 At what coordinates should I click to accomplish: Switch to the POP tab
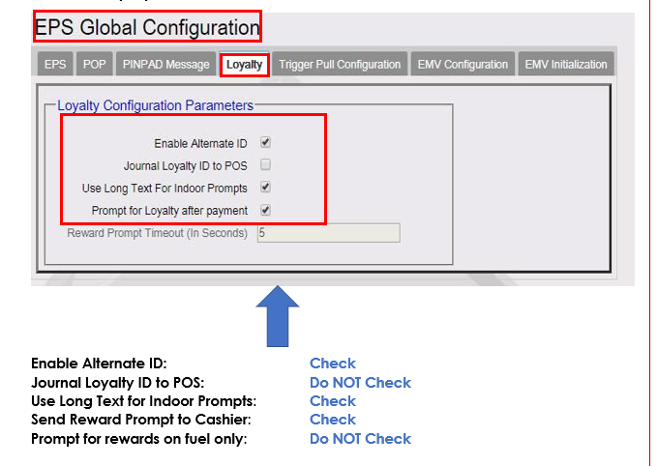[x=95, y=64]
